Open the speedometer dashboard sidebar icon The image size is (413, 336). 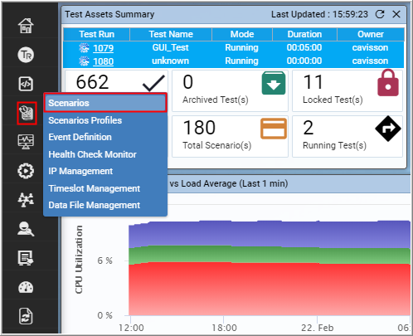[26, 287]
